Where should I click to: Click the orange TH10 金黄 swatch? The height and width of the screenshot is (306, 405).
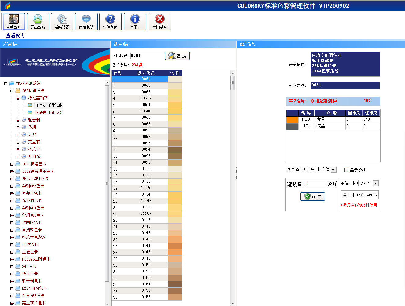click(292, 120)
